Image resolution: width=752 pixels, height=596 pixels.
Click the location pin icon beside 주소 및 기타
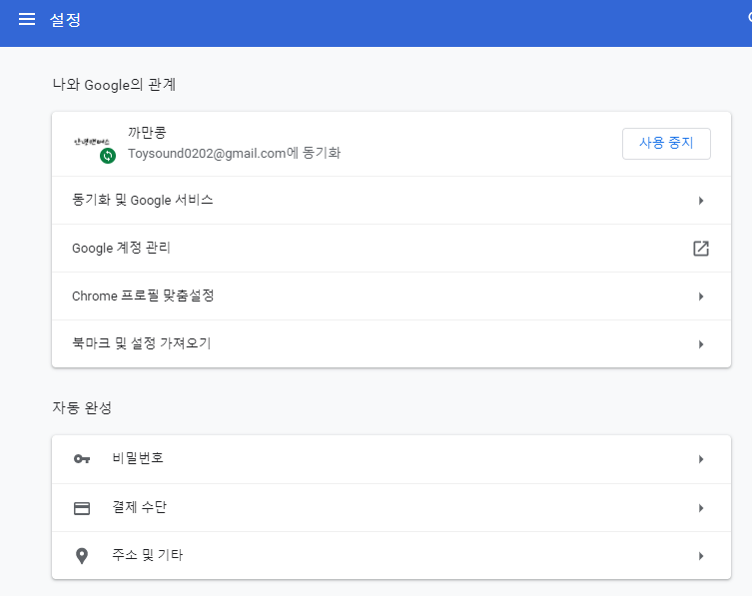pyautogui.click(x=82, y=556)
